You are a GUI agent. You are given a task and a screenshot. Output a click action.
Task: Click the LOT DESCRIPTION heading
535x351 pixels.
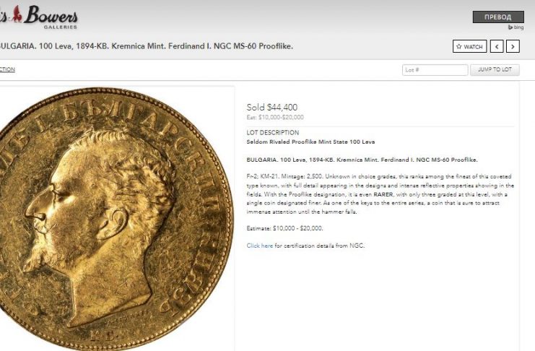click(x=273, y=132)
